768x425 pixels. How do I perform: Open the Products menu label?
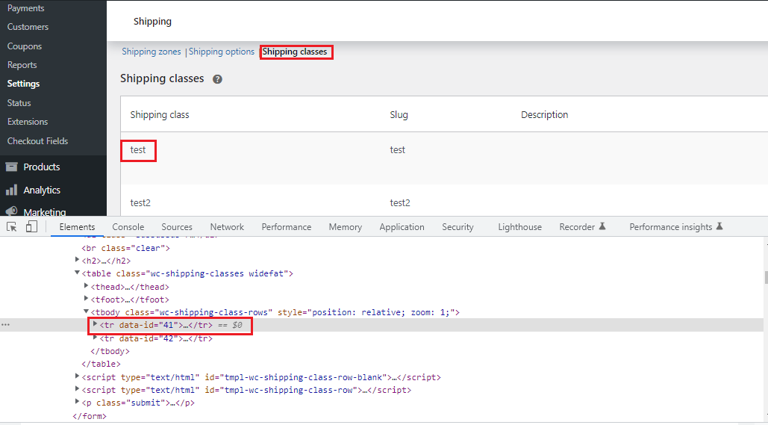point(42,167)
